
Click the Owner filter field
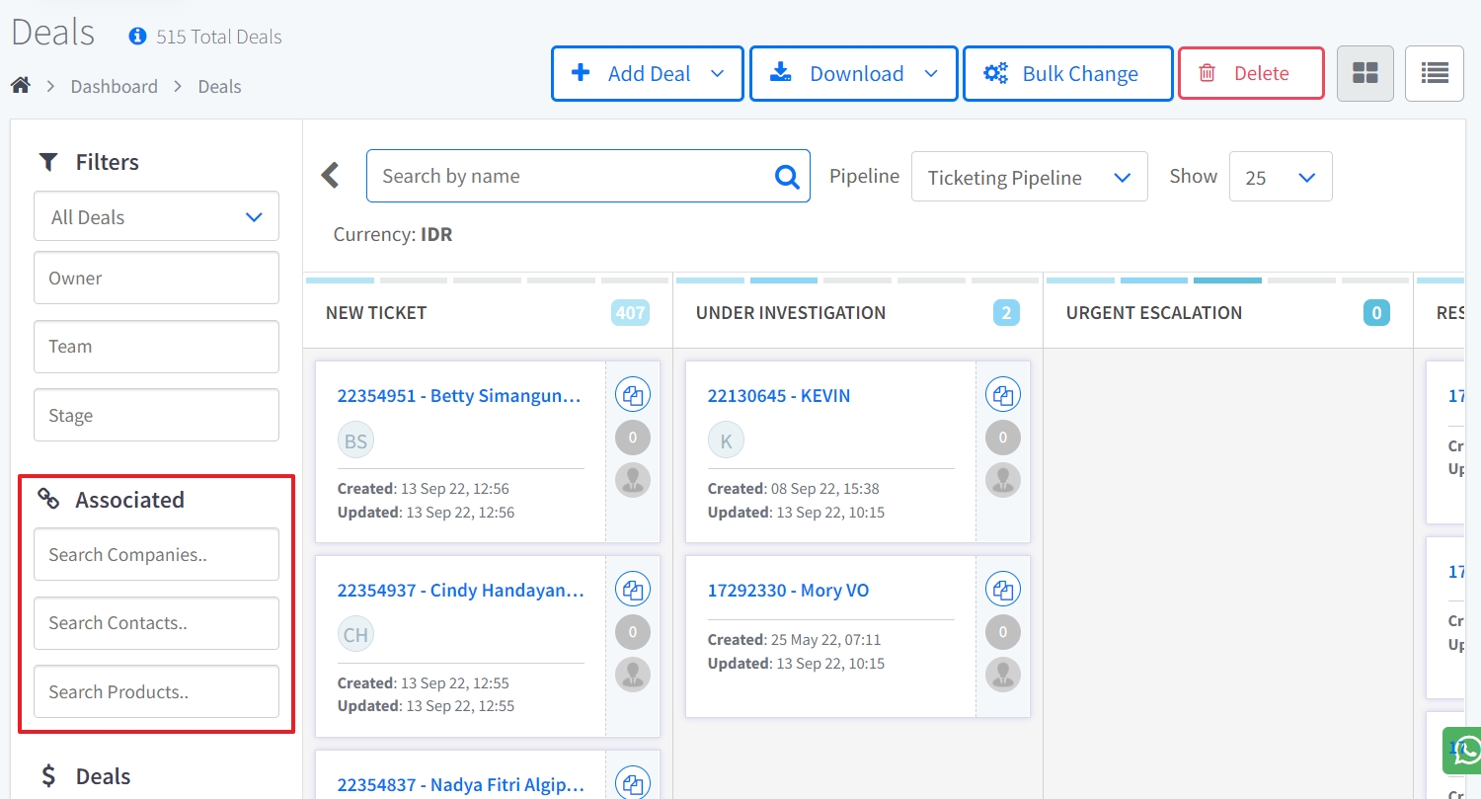pos(157,278)
